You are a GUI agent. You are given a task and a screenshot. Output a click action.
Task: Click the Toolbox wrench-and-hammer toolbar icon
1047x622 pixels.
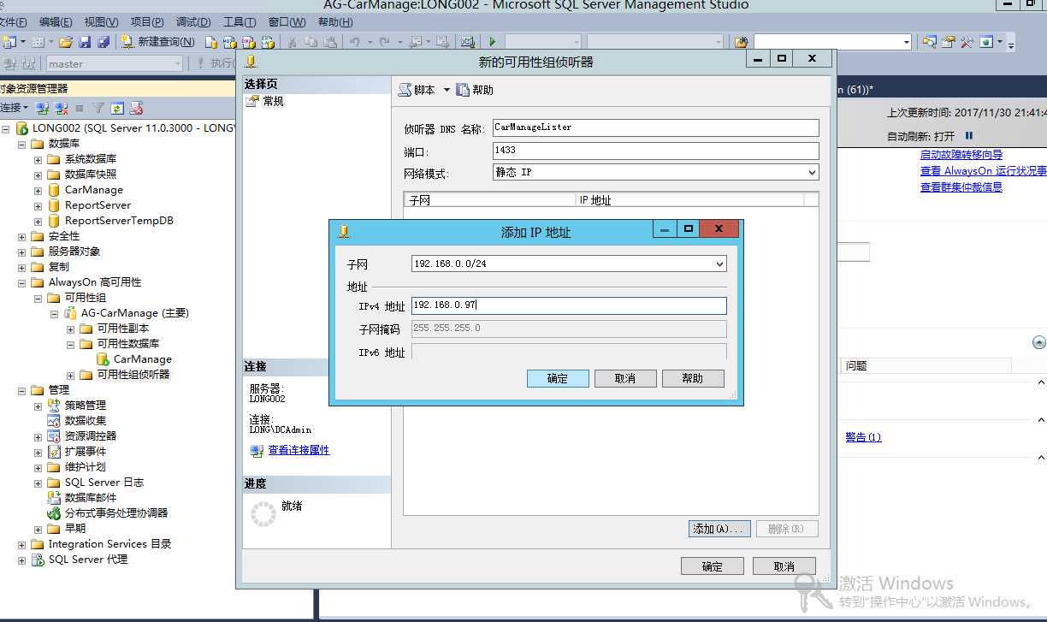pos(967,42)
